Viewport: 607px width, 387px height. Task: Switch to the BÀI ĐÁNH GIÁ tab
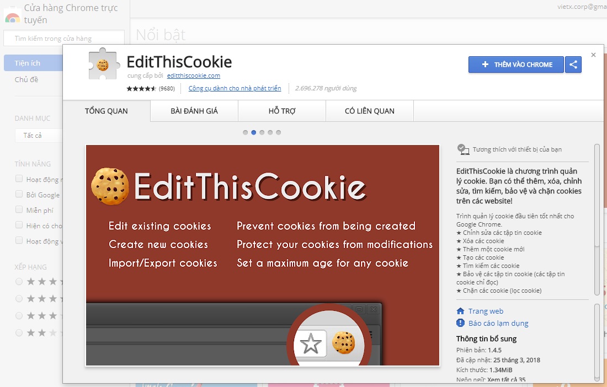point(194,111)
